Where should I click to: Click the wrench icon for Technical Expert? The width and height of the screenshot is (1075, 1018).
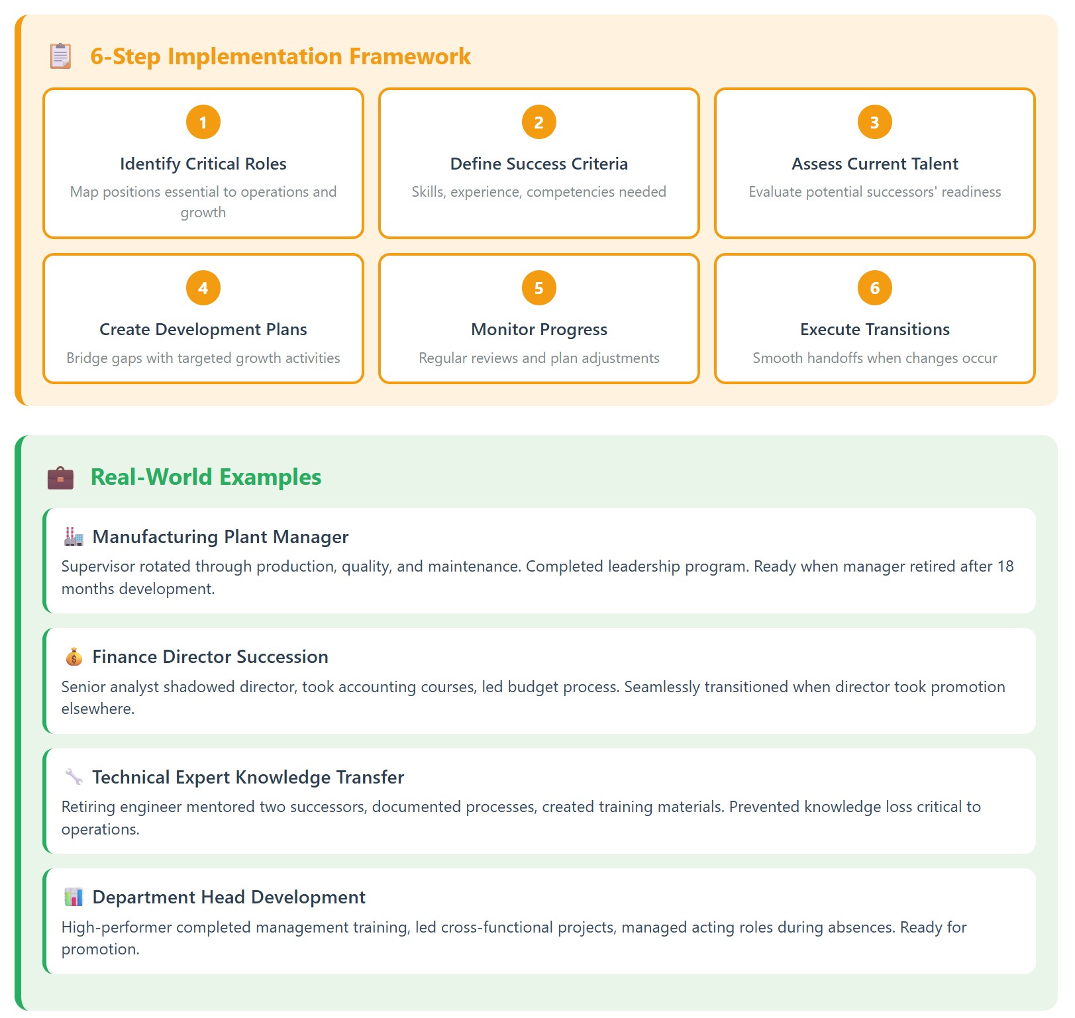74,777
